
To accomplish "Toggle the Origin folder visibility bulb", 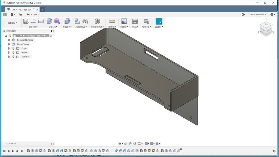I will click(x=13, y=49).
